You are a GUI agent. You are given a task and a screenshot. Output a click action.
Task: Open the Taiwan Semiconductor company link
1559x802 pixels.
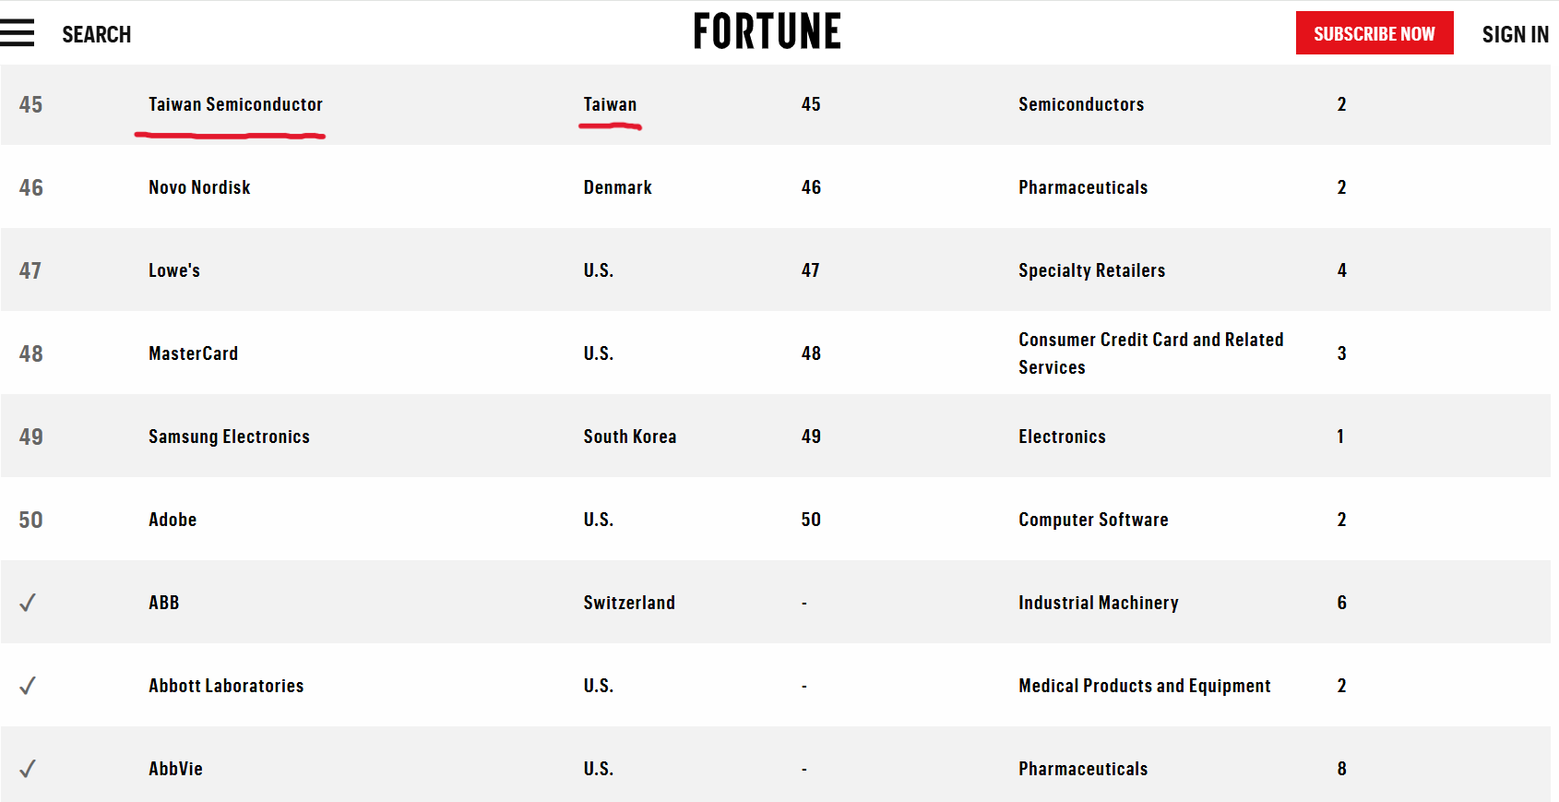click(x=235, y=104)
